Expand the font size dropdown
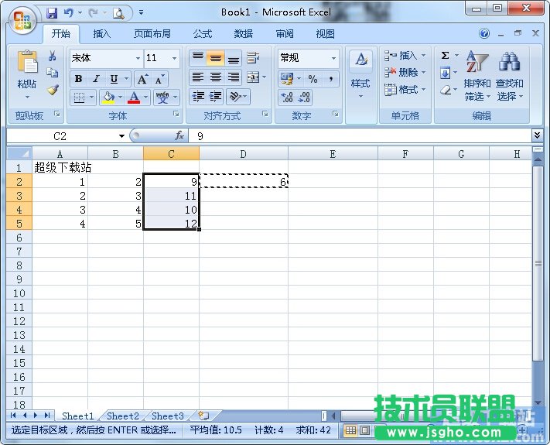 174,58
